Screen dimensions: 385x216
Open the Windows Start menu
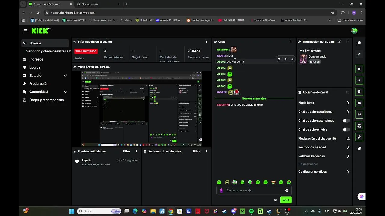coord(72,211)
